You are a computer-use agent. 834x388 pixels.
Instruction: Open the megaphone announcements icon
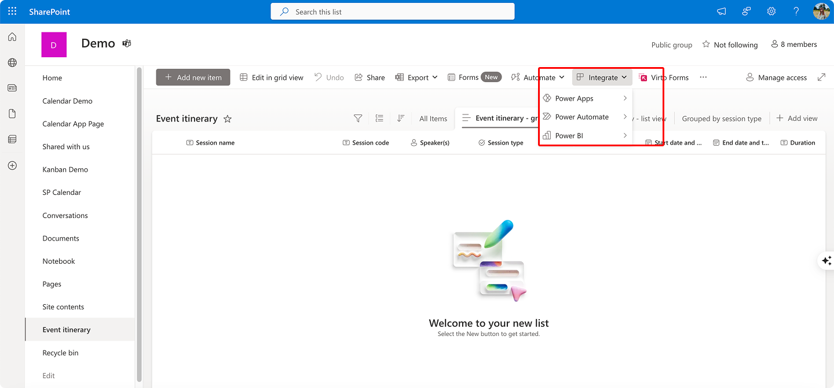tap(721, 12)
